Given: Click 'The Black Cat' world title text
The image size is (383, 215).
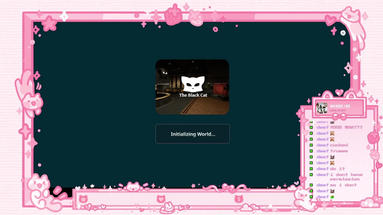Looking at the screenshot, I should 193,95.
